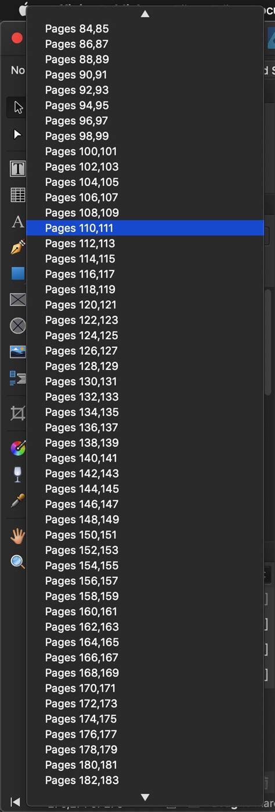Pick the Fill color wheel tool
The height and width of the screenshot is (812, 275).
(x=18, y=448)
